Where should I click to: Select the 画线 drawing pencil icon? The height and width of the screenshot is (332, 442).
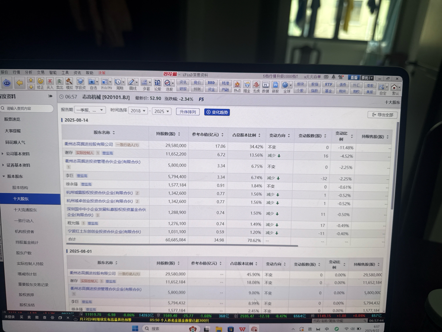coord(131,82)
